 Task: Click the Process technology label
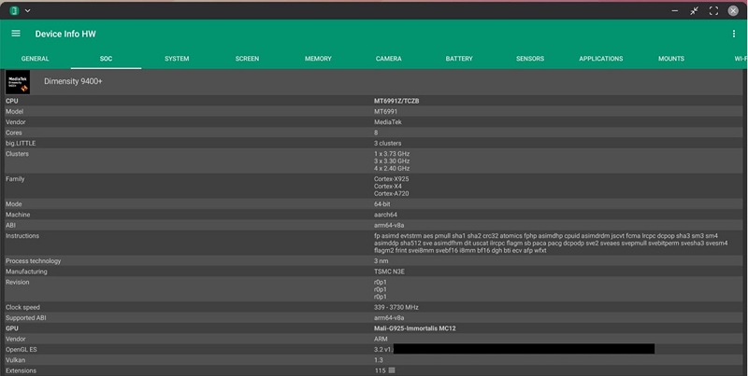point(34,261)
